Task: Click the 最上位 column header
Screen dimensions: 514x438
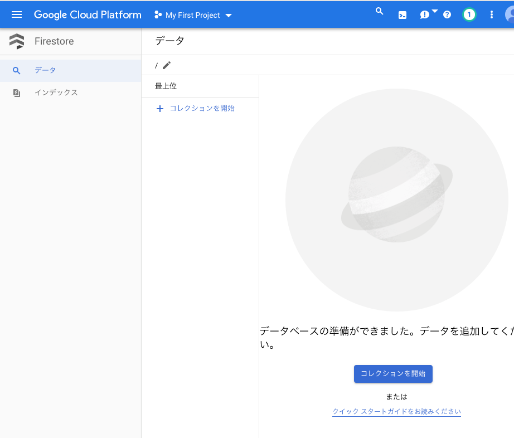Action: coord(166,86)
